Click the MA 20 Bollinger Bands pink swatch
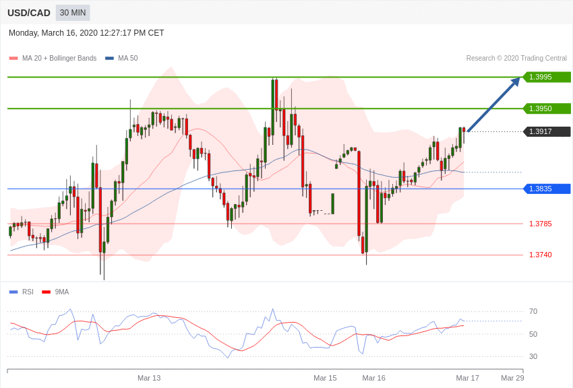 tap(13, 59)
